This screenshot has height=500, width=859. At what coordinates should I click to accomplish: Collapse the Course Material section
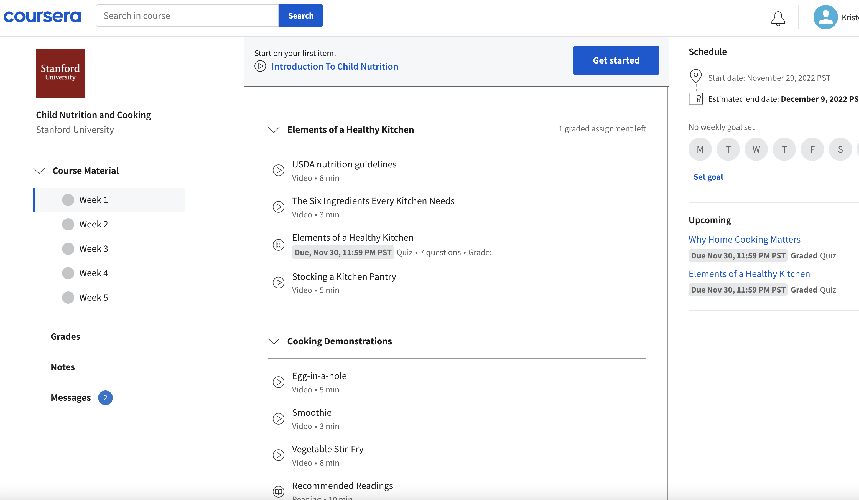(39, 171)
